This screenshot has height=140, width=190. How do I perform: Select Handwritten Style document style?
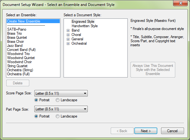tap(85, 26)
